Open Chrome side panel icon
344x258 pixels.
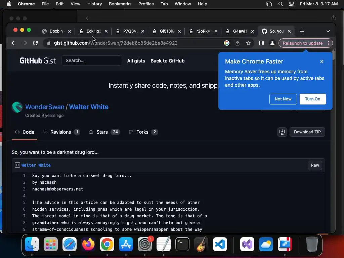261,43
